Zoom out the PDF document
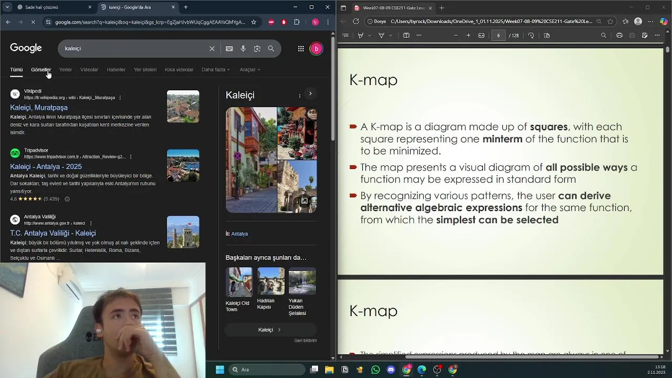672x378 pixels. coord(456,35)
